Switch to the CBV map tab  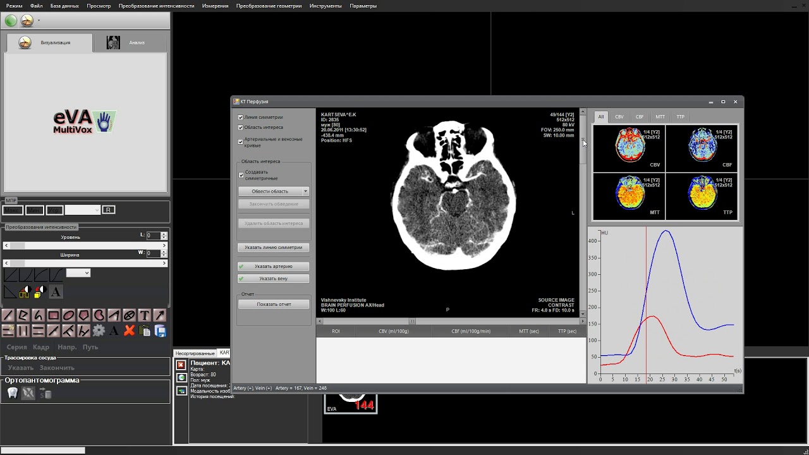pos(619,117)
